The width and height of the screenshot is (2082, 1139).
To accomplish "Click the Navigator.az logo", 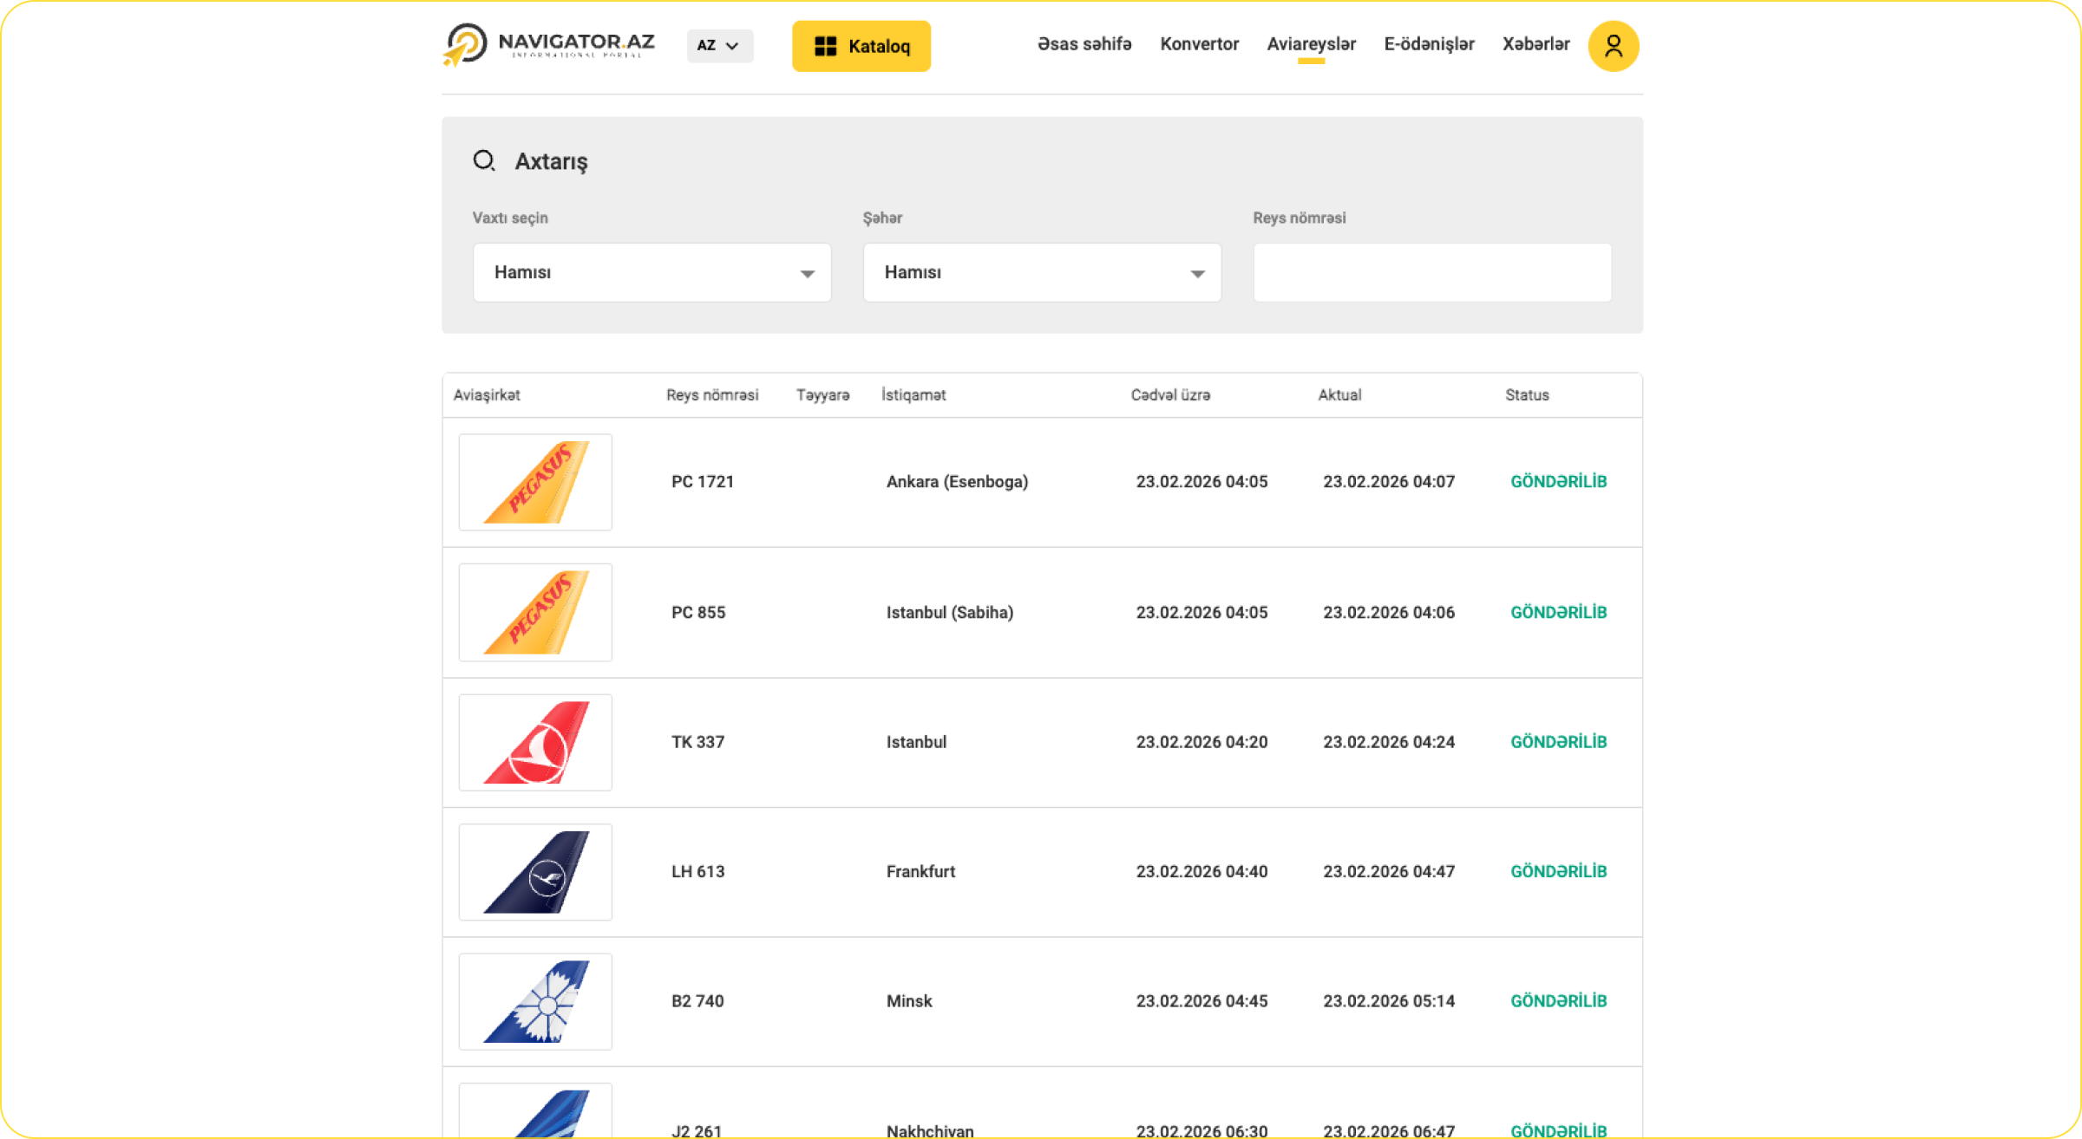I will pos(548,44).
